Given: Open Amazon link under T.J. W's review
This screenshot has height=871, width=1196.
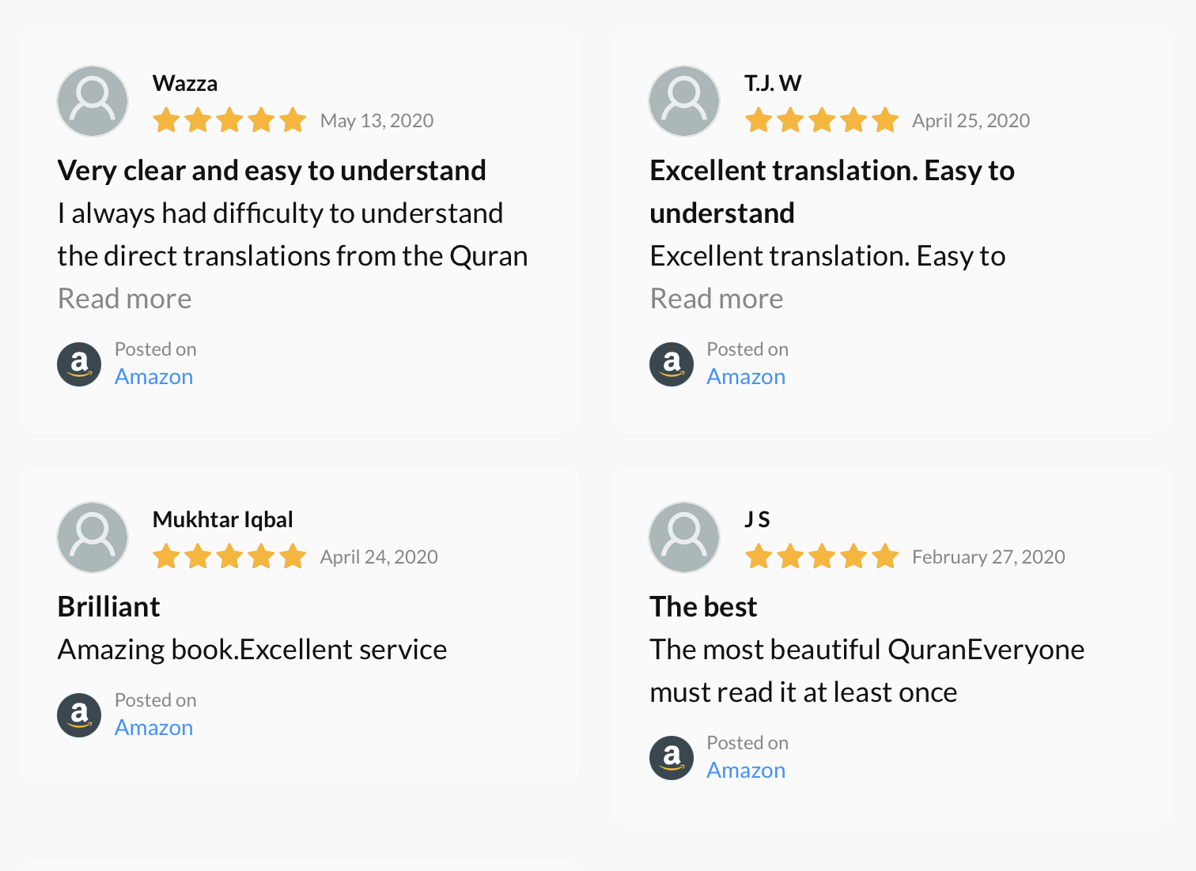Looking at the screenshot, I should (746, 377).
